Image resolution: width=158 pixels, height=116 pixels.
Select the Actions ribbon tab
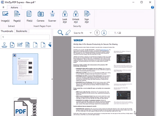(x=14, y=7)
